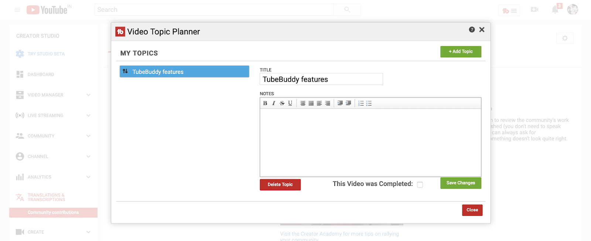
Task: Open the account avatar menu
Action: click(573, 10)
